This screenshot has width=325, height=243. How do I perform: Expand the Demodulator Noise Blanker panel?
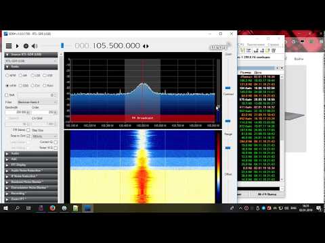pyautogui.click(x=31, y=188)
